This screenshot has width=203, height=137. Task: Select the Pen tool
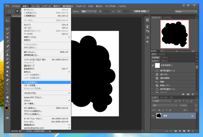7,80
